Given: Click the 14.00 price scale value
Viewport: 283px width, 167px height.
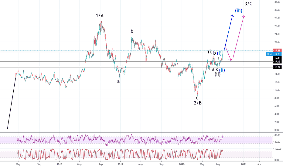Looking at the screenshot, I should click(277, 74).
